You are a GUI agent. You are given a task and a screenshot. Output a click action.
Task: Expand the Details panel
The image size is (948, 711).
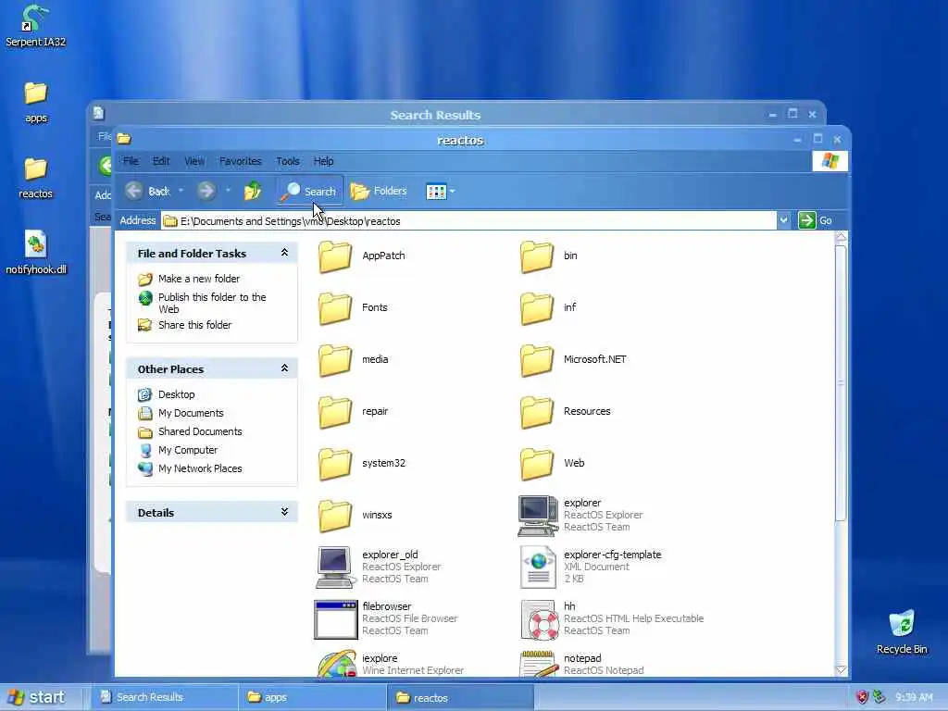(284, 512)
